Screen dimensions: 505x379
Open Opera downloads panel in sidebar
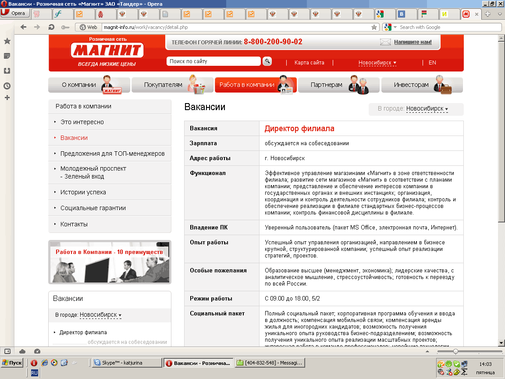click(x=7, y=71)
